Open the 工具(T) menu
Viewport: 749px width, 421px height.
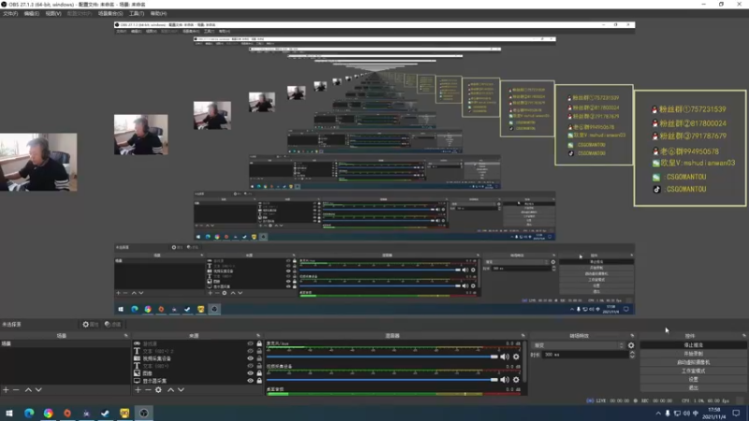pos(137,13)
